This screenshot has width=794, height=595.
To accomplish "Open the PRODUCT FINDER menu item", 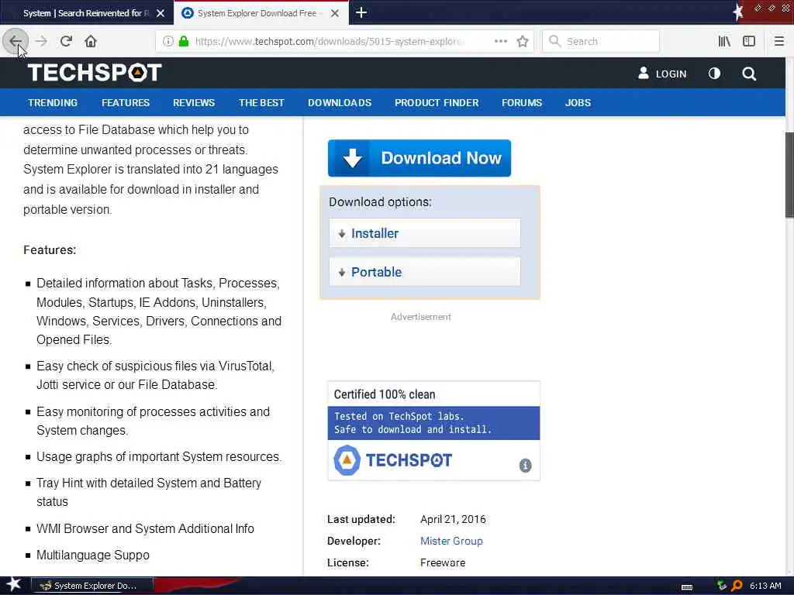I will [437, 103].
